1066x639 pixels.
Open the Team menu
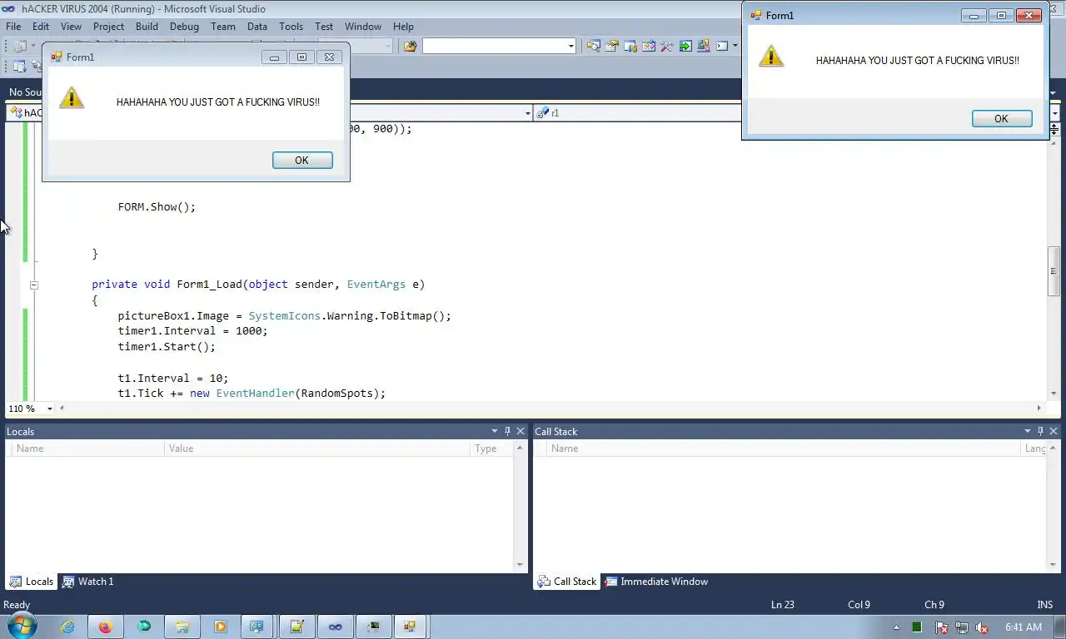(x=222, y=27)
